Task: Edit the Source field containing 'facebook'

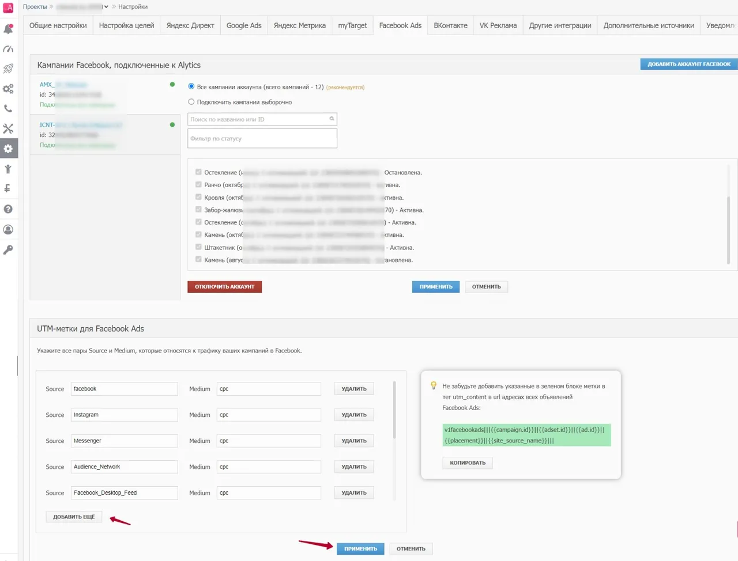Action: pyautogui.click(x=125, y=389)
